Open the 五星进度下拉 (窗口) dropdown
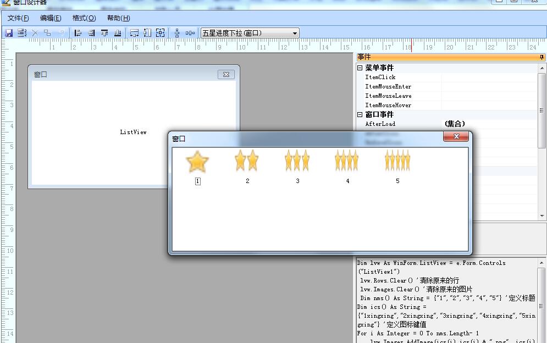Viewport: 547px width, 343px height. (x=295, y=33)
